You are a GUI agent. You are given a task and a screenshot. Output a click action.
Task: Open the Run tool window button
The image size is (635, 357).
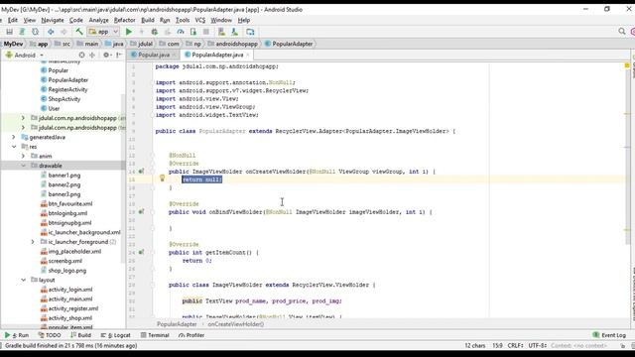tap(17, 335)
